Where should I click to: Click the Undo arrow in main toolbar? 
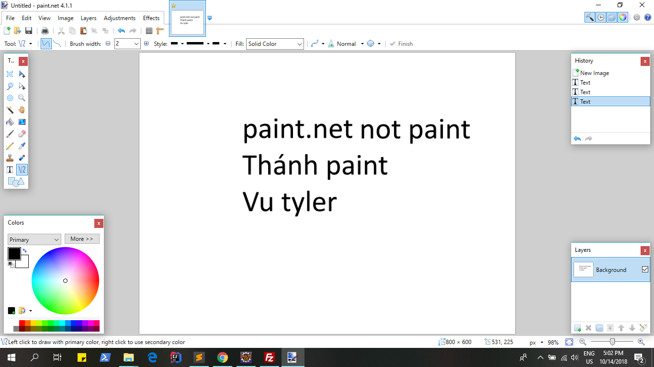[121, 31]
